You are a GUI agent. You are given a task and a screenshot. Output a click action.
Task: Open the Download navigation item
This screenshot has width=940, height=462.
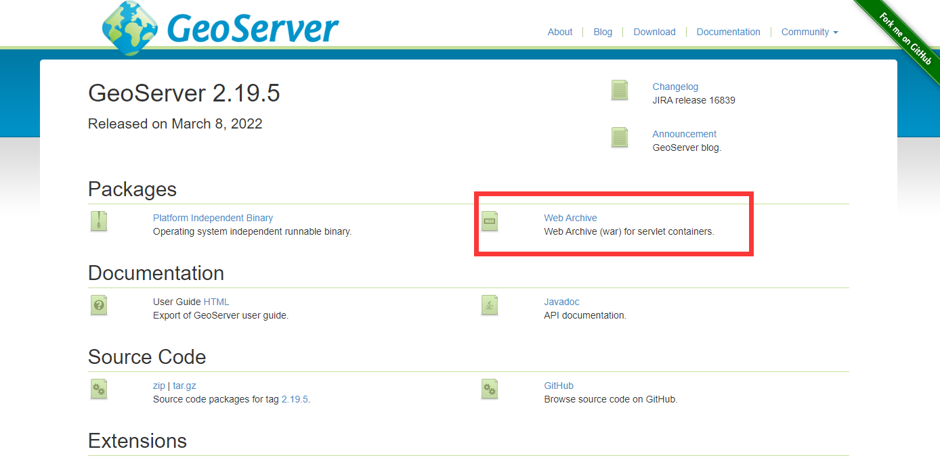[x=654, y=32]
